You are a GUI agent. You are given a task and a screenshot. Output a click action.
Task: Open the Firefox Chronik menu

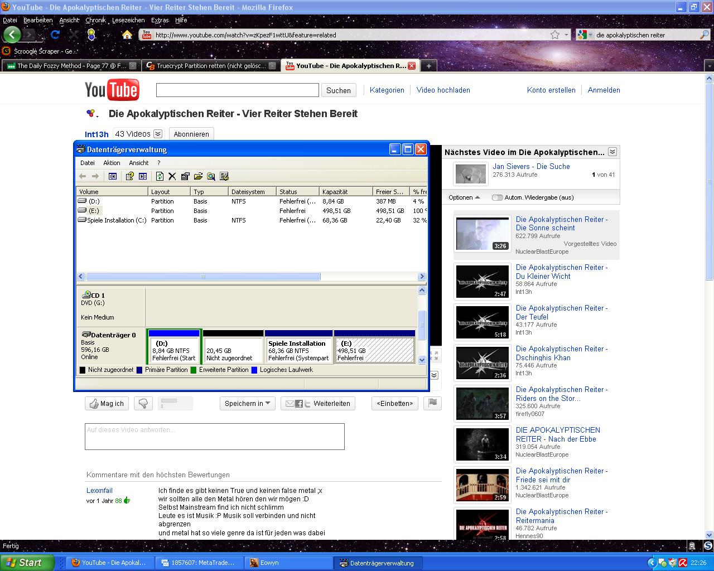pyautogui.click(x=95, y=20)
